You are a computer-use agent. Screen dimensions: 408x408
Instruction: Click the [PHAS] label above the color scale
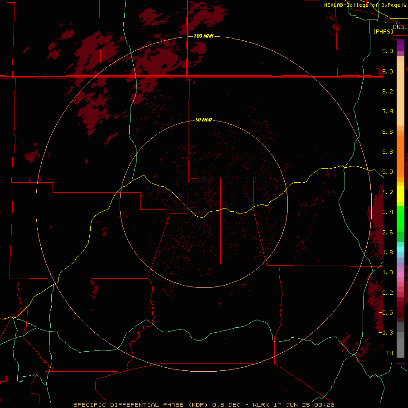383,31
